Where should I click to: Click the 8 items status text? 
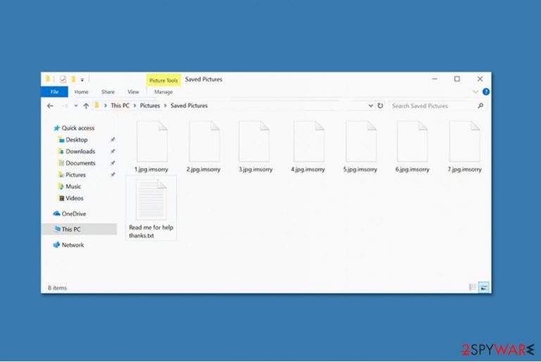[57, 288]
